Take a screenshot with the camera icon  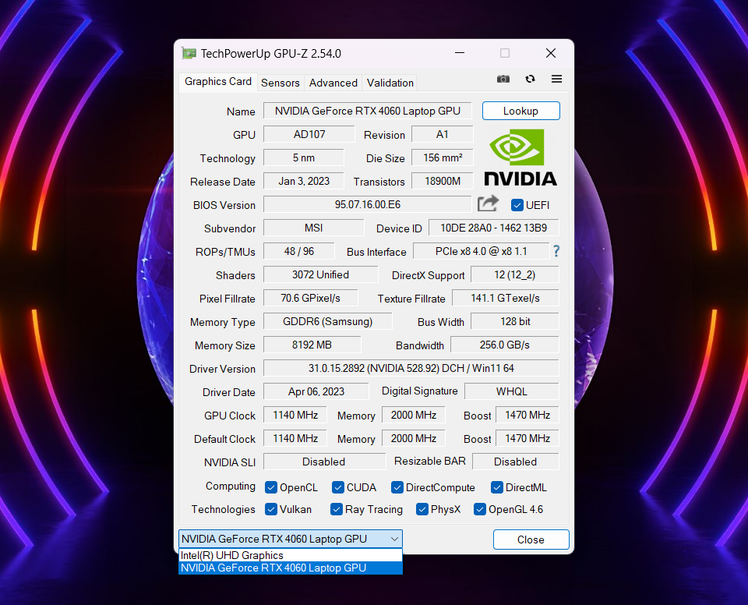503,80
